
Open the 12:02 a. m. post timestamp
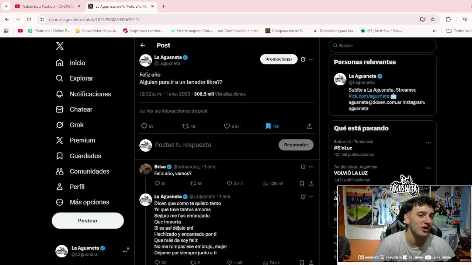[x=165, y=94]
